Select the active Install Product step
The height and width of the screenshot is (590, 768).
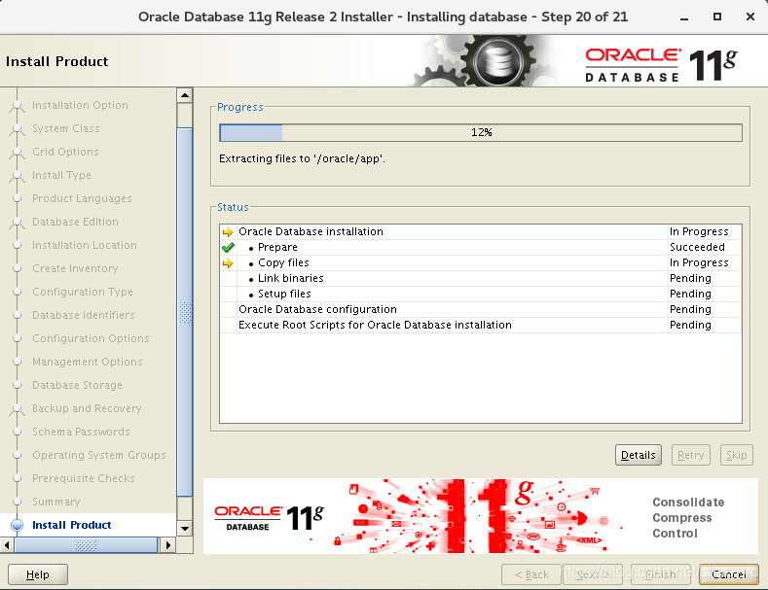click(71, 525)
